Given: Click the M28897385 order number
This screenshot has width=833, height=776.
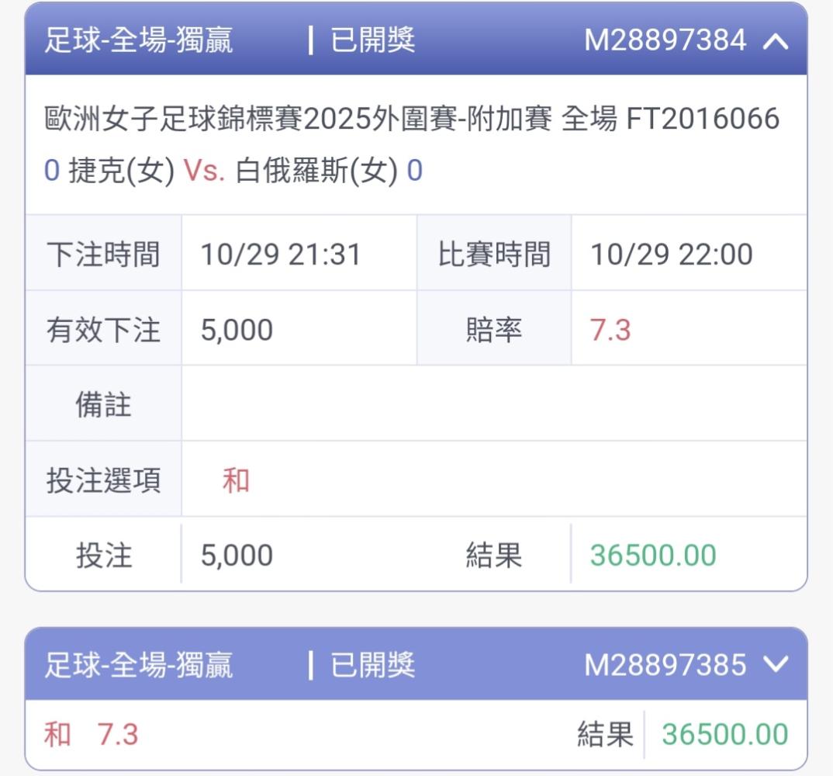Looking at the screenshot, I should pyautogui.click(x=665, y=665).
